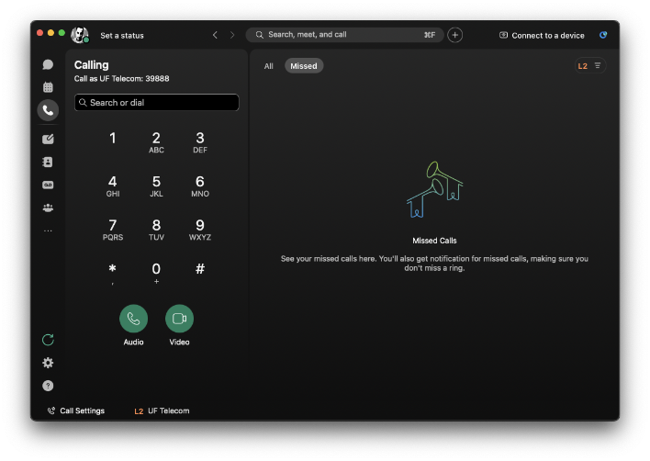Select the Missed calls tab
The image size is (650, 461).
(x=303, y=66)
